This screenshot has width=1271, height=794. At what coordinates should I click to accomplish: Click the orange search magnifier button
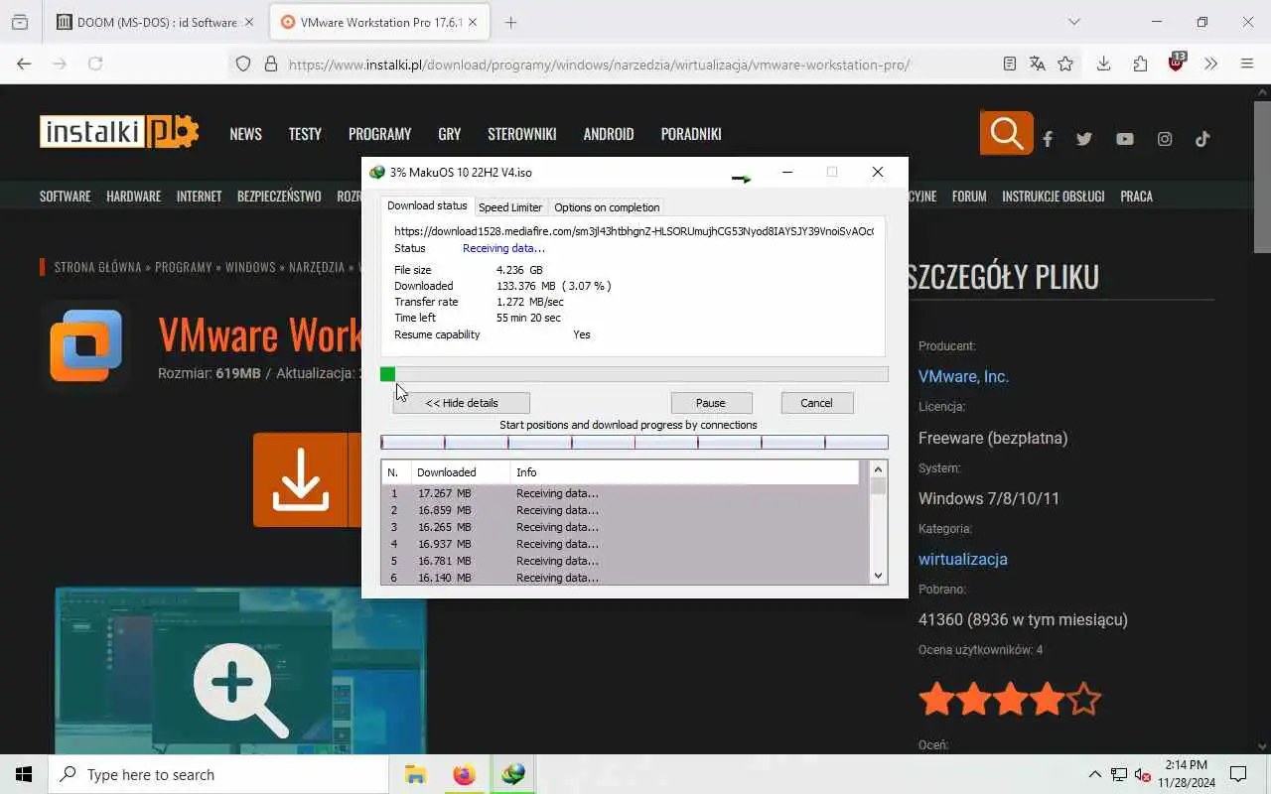1006,133
